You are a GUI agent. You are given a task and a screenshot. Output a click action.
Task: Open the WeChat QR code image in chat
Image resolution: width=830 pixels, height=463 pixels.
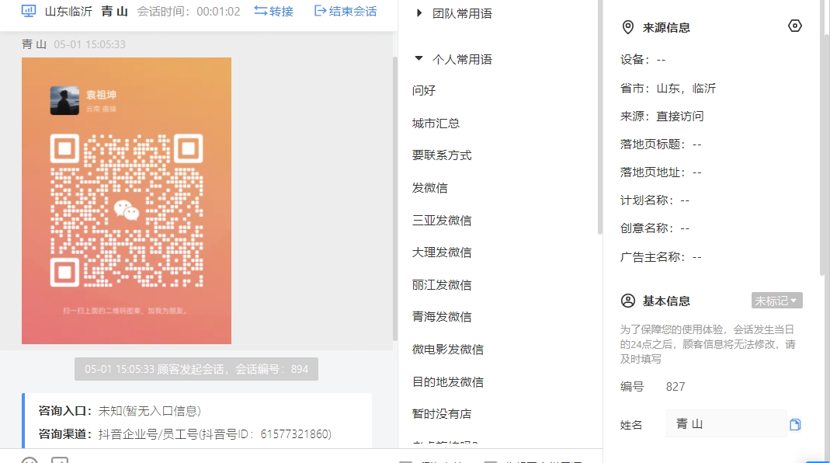127,200
